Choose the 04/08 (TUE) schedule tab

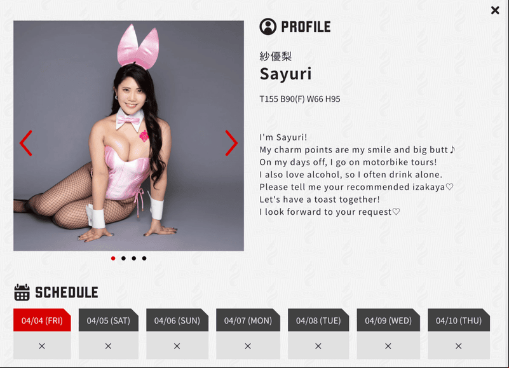click(x=318, y=320)
